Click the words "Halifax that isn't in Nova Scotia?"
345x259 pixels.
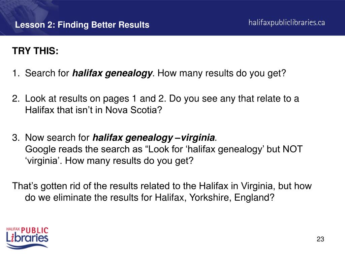pos(94,110)
